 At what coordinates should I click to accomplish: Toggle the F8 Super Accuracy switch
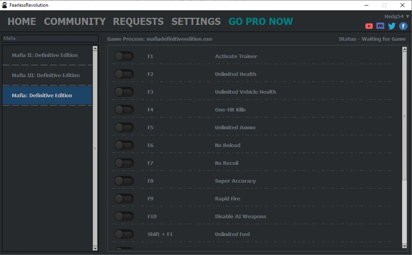pyautogui.click(x=124, y=181)
